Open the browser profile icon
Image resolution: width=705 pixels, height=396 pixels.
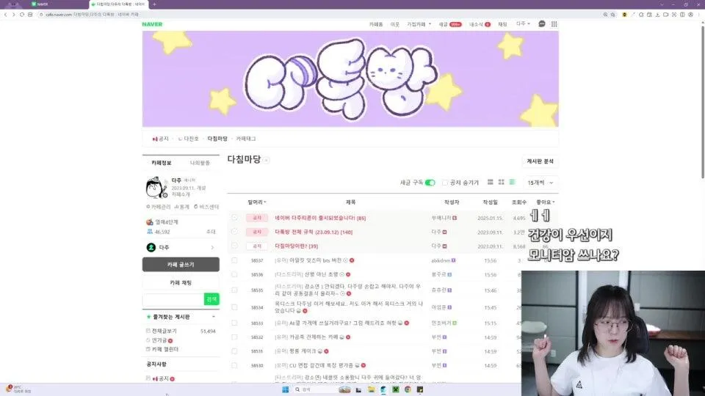[x=690, y=15]
